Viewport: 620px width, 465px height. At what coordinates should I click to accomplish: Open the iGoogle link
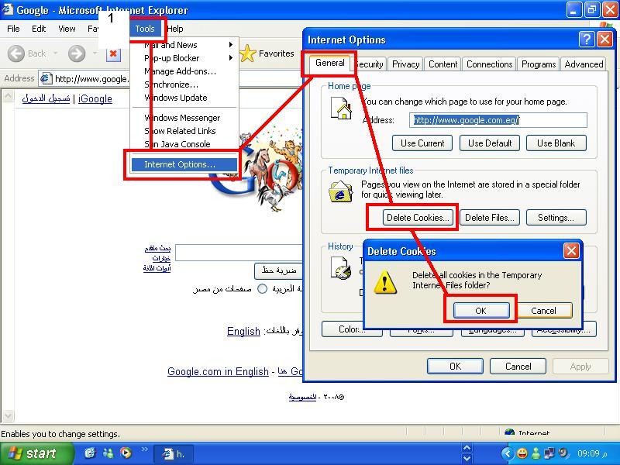tap(95, 99)
